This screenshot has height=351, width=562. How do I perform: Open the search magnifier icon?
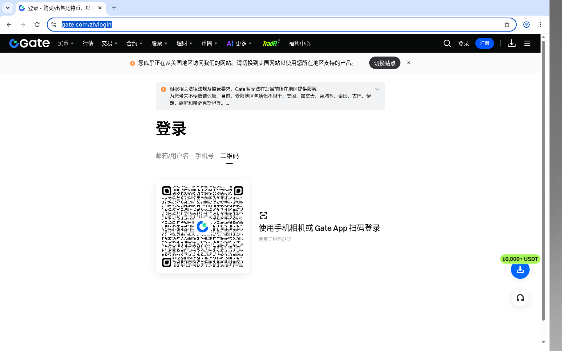447,43
